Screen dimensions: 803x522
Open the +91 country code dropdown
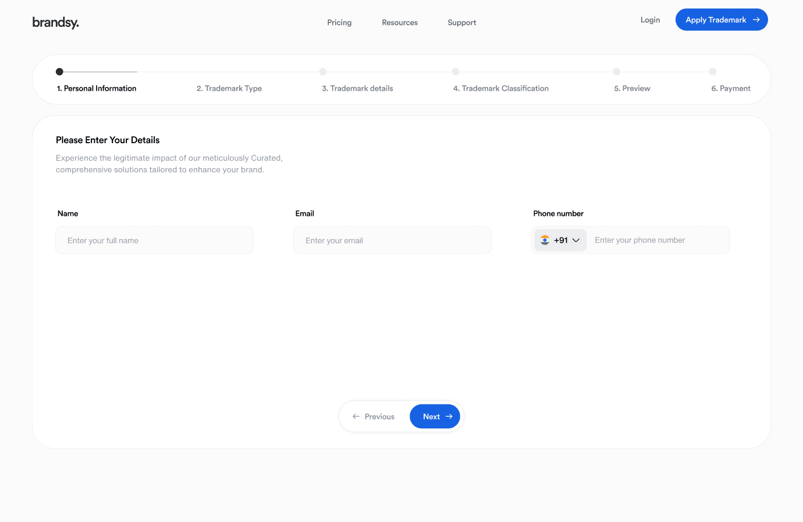pyautogui.click(x=560, y=240)
